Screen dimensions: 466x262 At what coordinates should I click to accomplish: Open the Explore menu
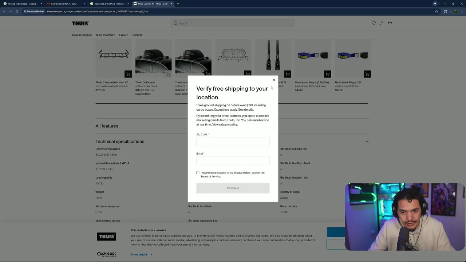(x=123, y=35)
